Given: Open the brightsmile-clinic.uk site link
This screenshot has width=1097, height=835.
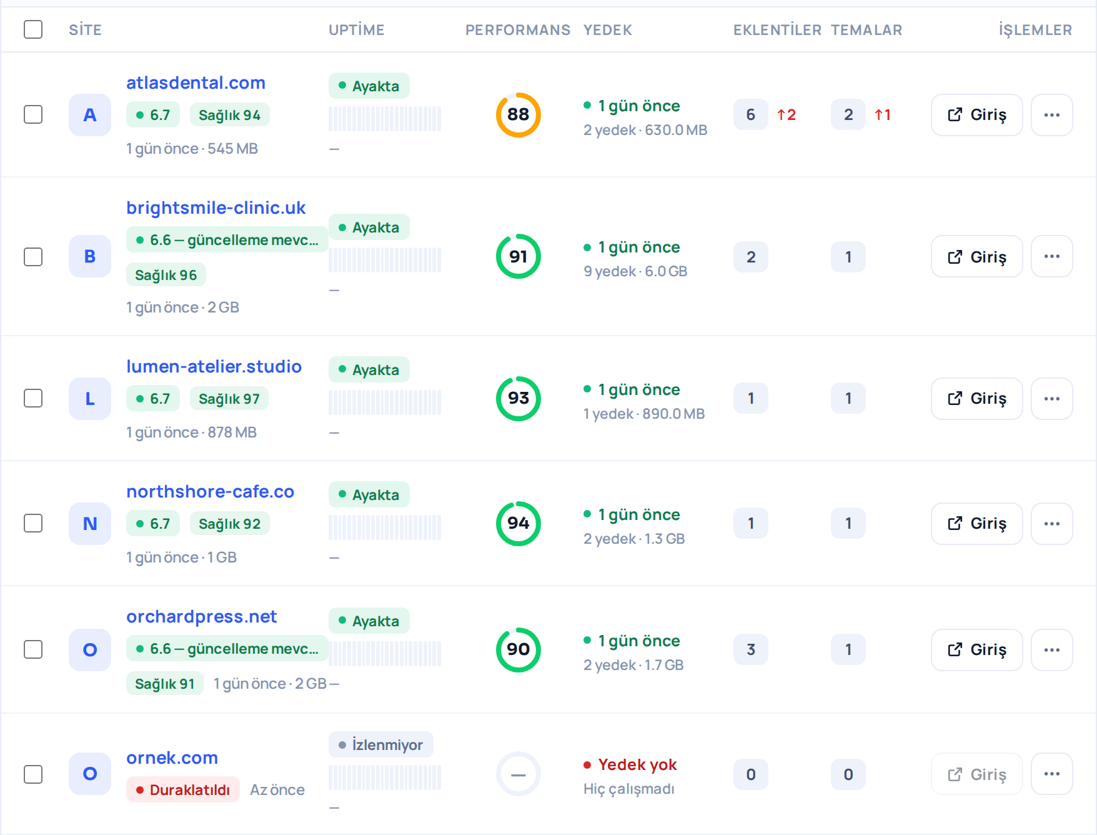Looking at the screenshot, I should pos(216,207).
